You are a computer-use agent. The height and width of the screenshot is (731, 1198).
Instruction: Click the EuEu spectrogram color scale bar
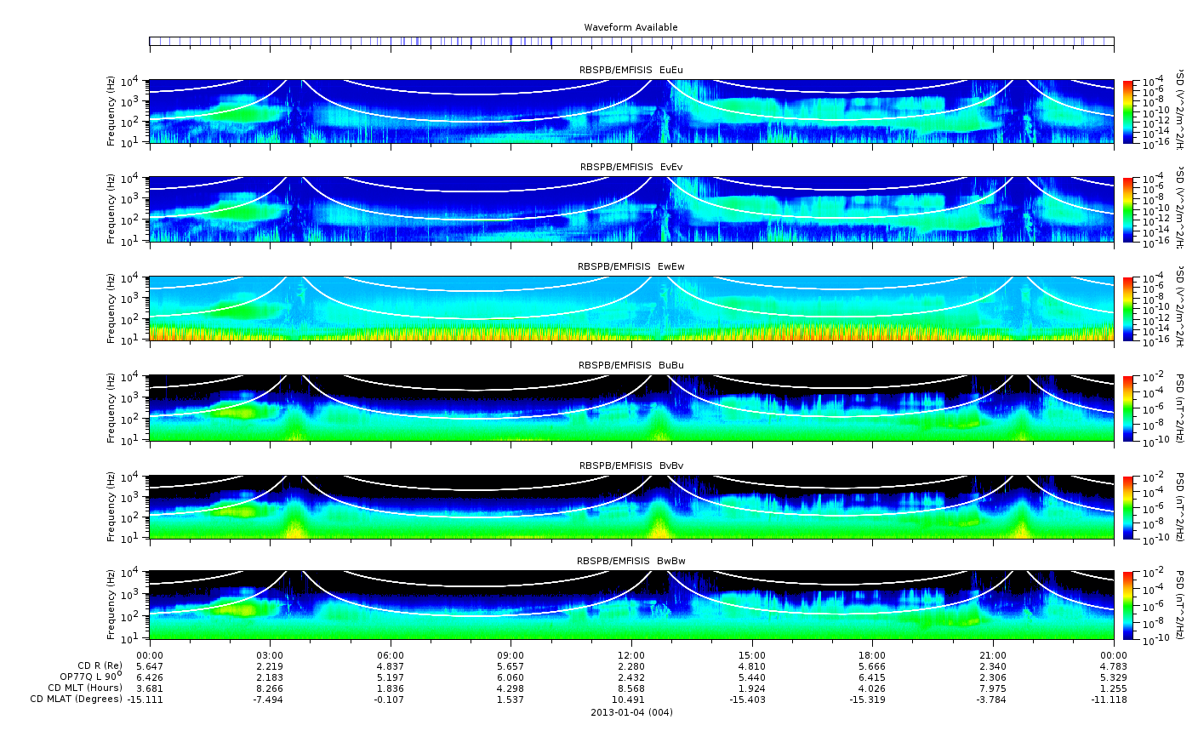(1127, 111)
